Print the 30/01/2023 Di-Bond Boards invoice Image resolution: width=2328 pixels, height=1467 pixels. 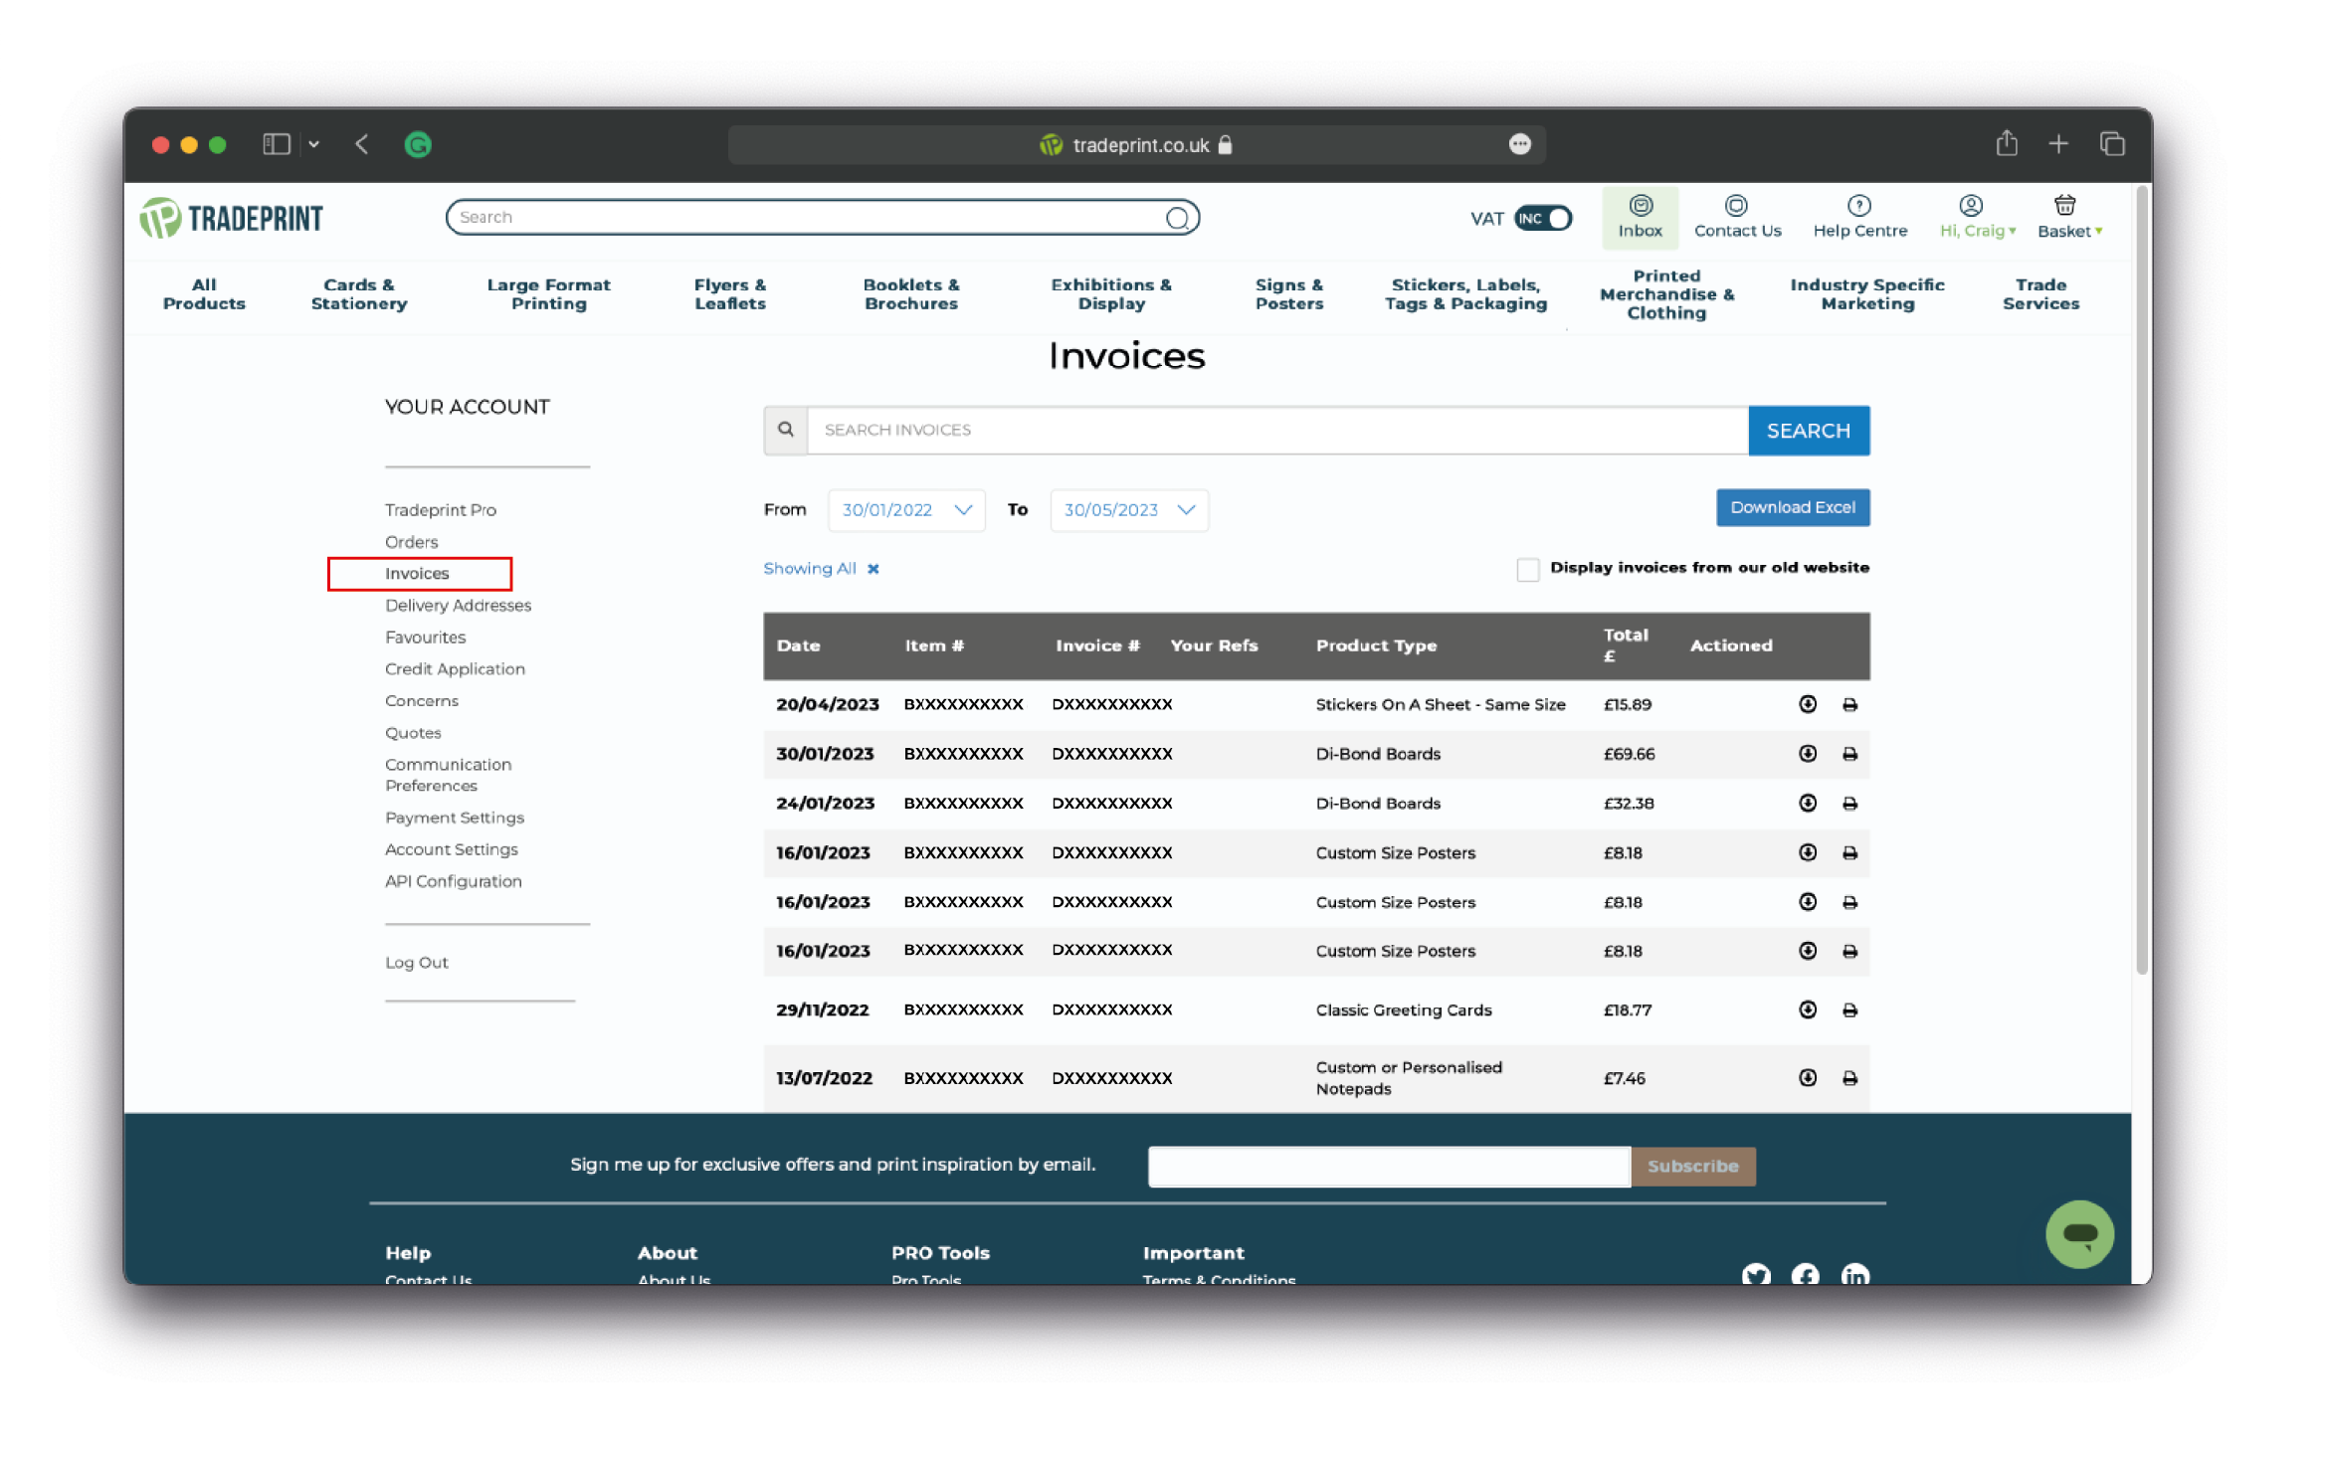click(x=1849, y=754)
